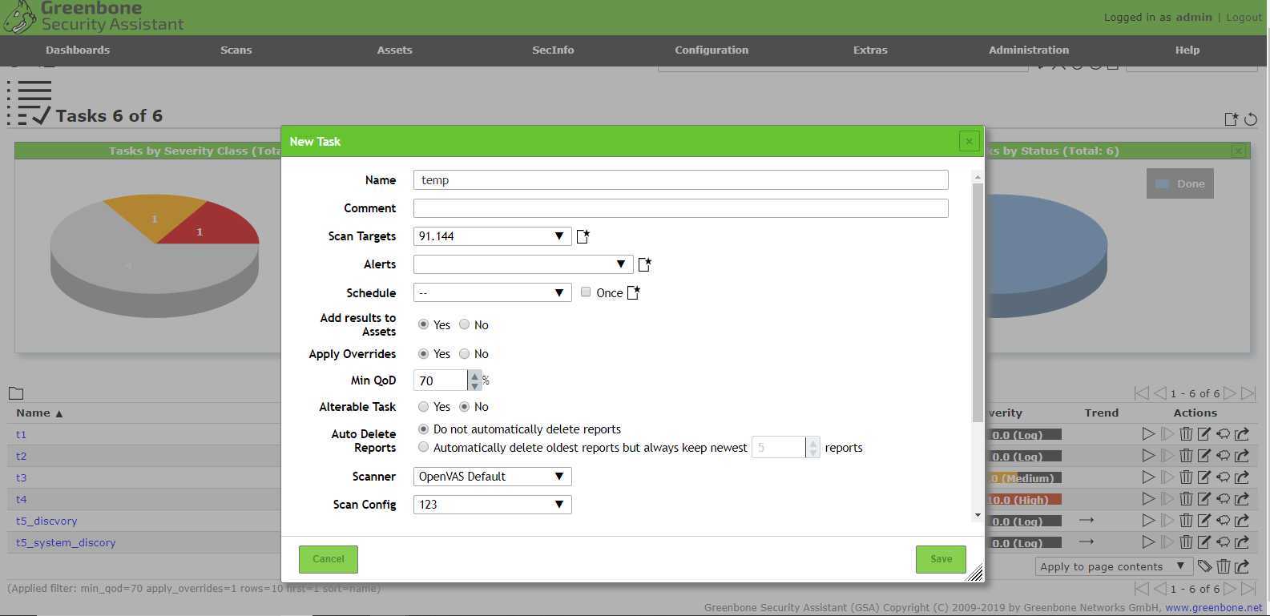Screen dimensions: 1270x616
Task: Click the folder icon above the Name column
Action: [16, 393]
